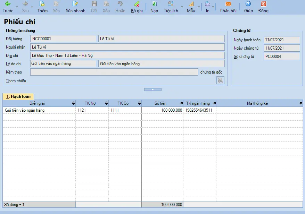Open the In print dropdown arrow
The image size is (305, 214).
[x=213, y=7]
